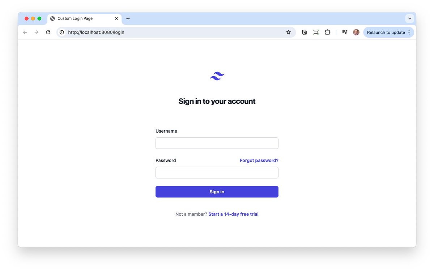Viewport: 434px width, 271px height.
Task: Open a new tab with plus button
Action: click(128, 18)
